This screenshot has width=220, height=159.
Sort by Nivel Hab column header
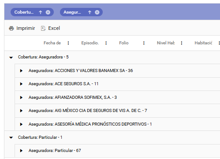pos(166,43)
